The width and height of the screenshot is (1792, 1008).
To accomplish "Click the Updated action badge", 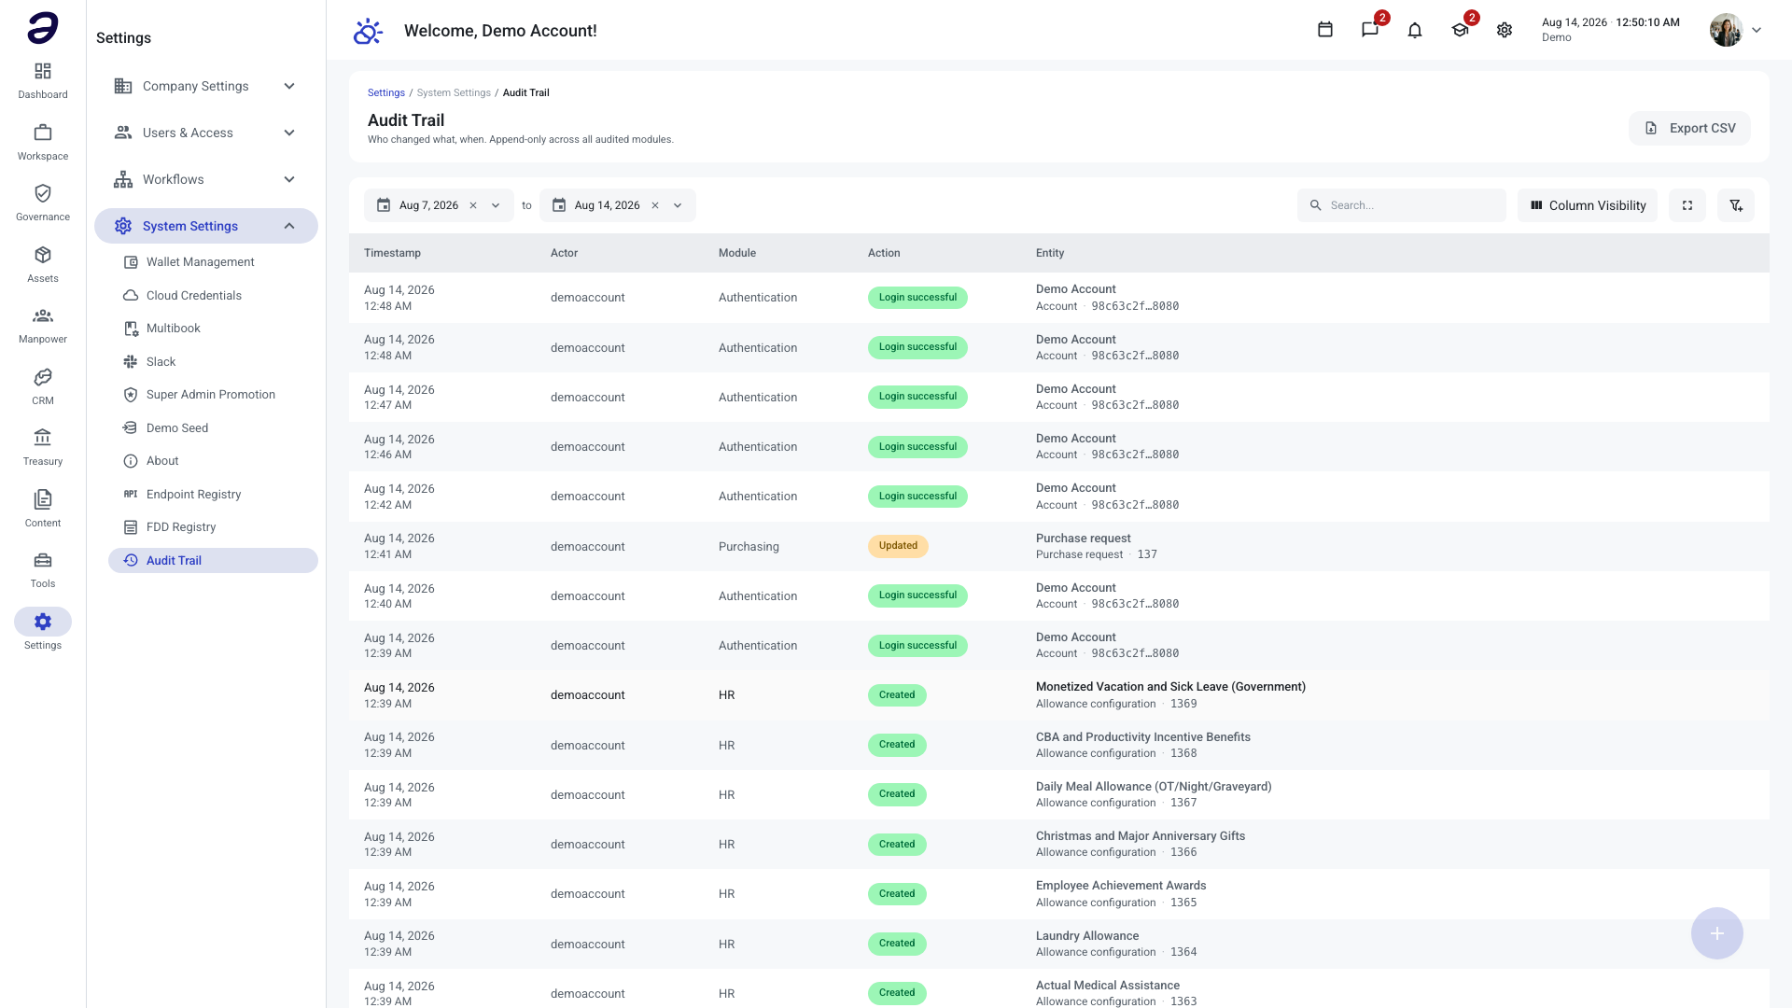I will pyautogui.click(x=898, y=546).
